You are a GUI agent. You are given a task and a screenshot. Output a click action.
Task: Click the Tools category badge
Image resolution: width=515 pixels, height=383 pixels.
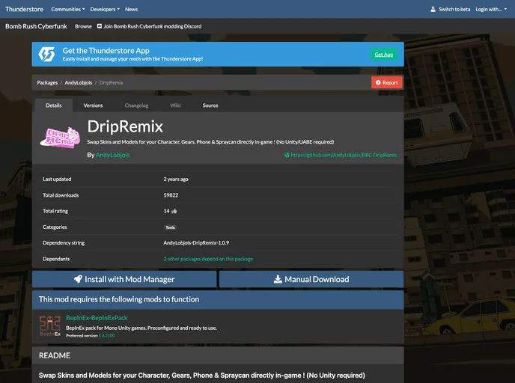click(170, 227)
